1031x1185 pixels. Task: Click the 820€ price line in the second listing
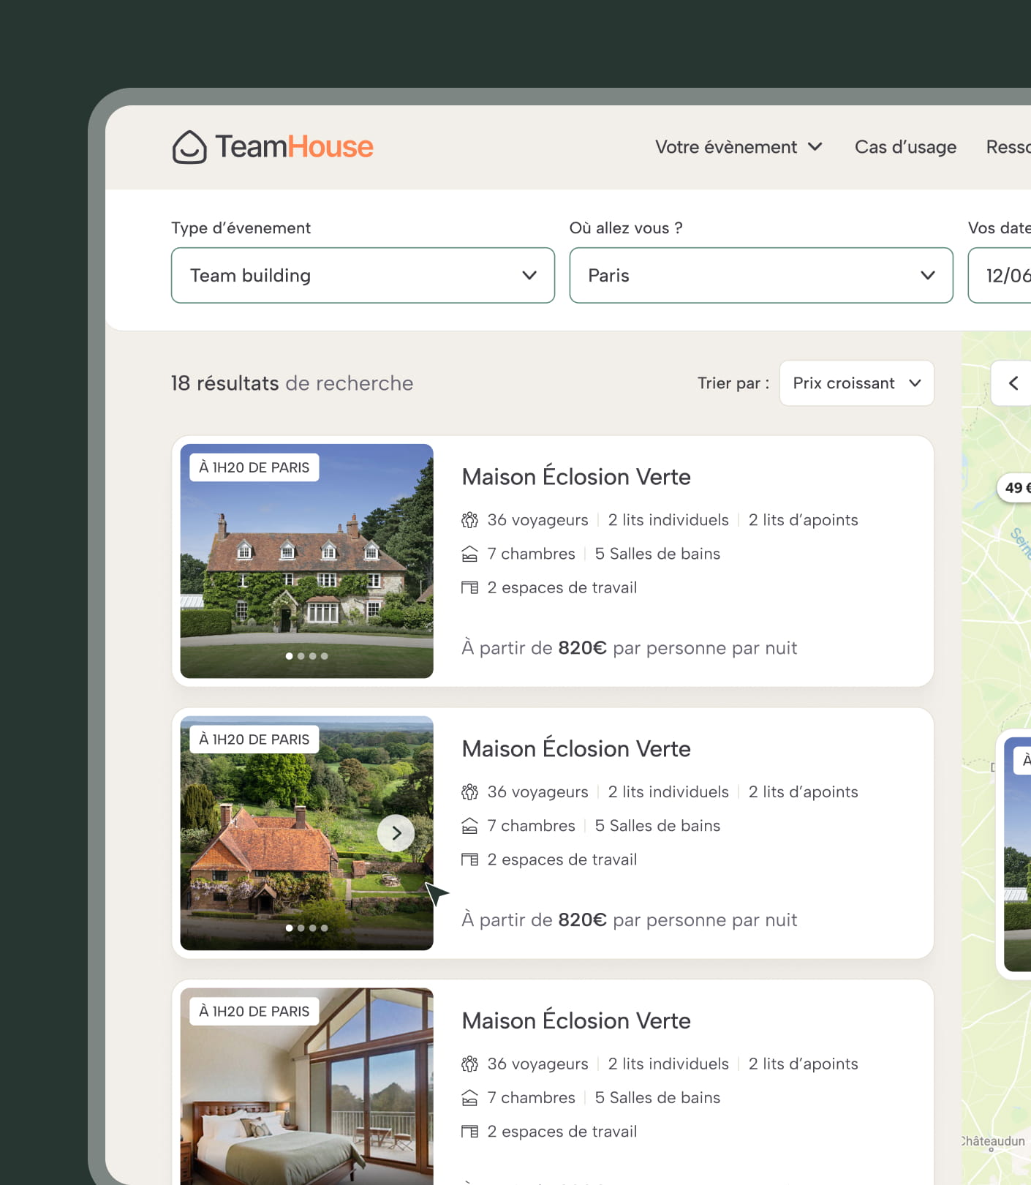[x=630, y=920]
